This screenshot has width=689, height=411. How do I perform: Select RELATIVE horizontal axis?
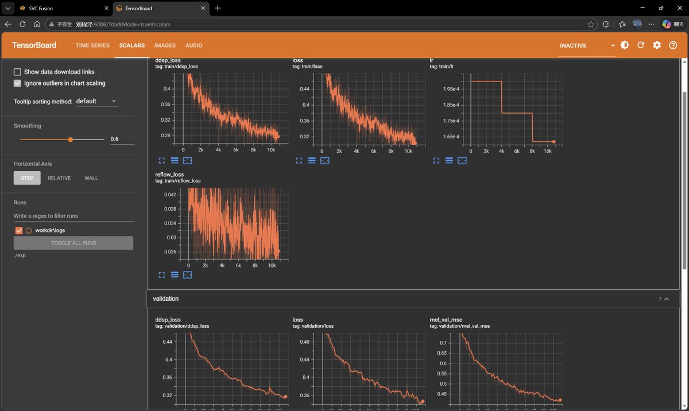59,178
